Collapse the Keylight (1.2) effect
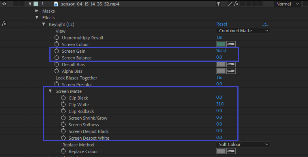 (43, 24)
